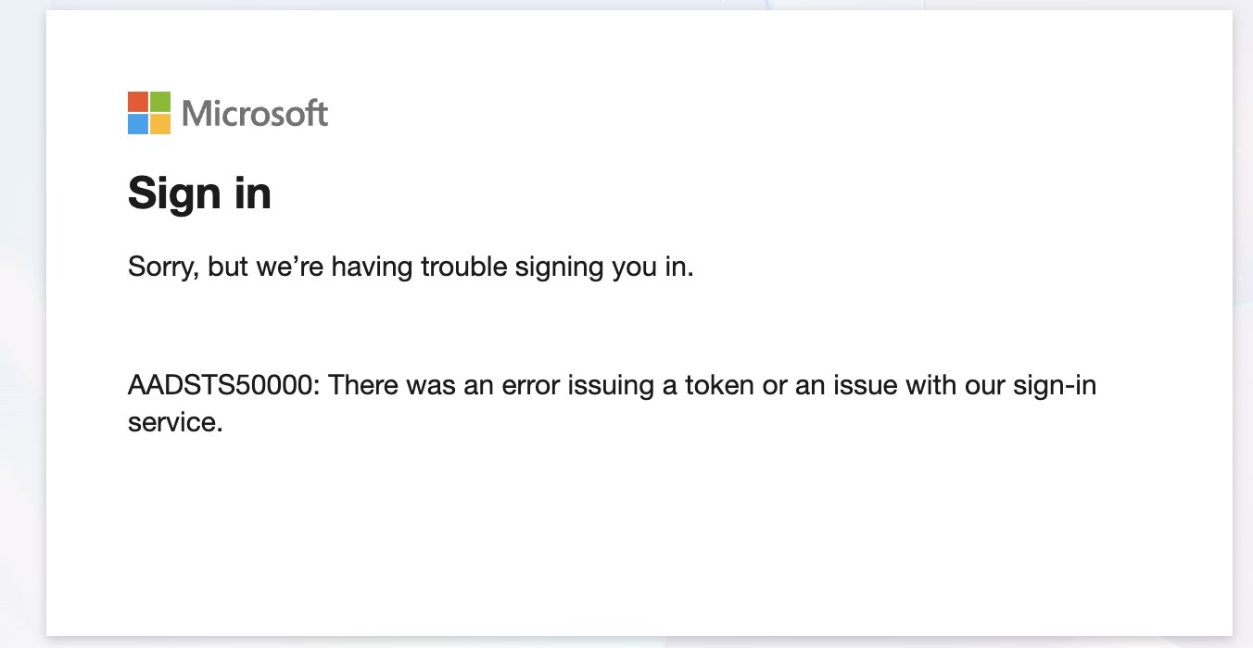Click blurred background strip beneath the white card
This screenshot has width=1253, height=648.
point(639,642)
